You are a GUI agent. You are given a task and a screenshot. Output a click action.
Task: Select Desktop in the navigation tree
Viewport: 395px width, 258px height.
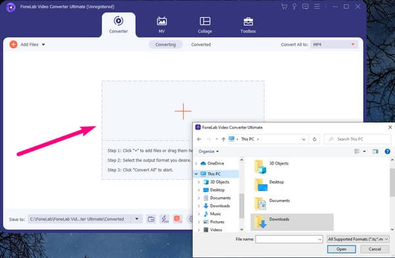[217, 190]
